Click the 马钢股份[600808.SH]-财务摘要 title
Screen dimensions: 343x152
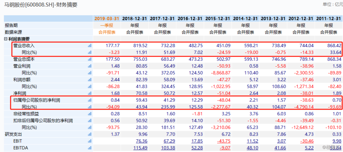click(x=41, y=5)
